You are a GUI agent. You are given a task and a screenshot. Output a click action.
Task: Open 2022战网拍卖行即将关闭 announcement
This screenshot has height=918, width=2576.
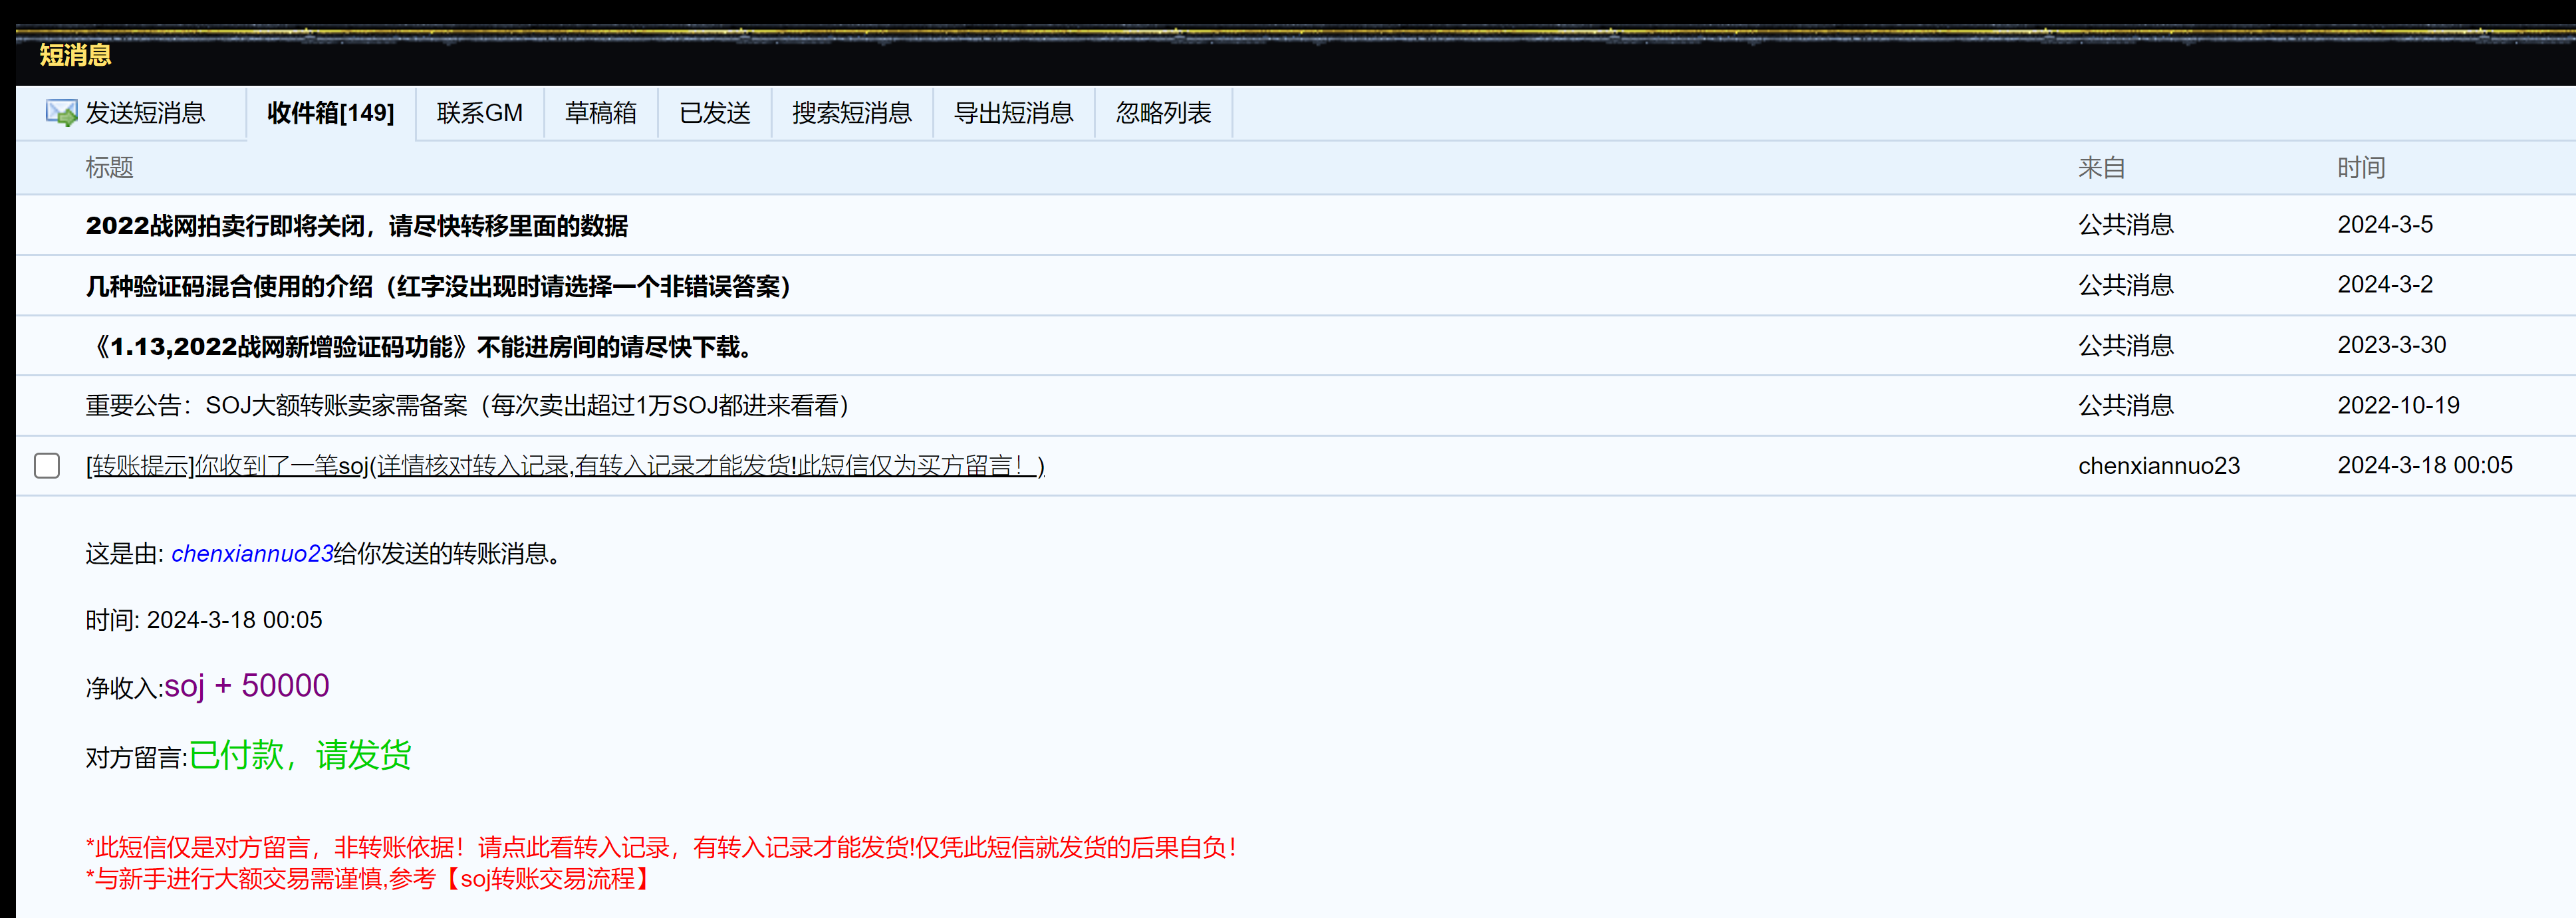click(356, 226)
